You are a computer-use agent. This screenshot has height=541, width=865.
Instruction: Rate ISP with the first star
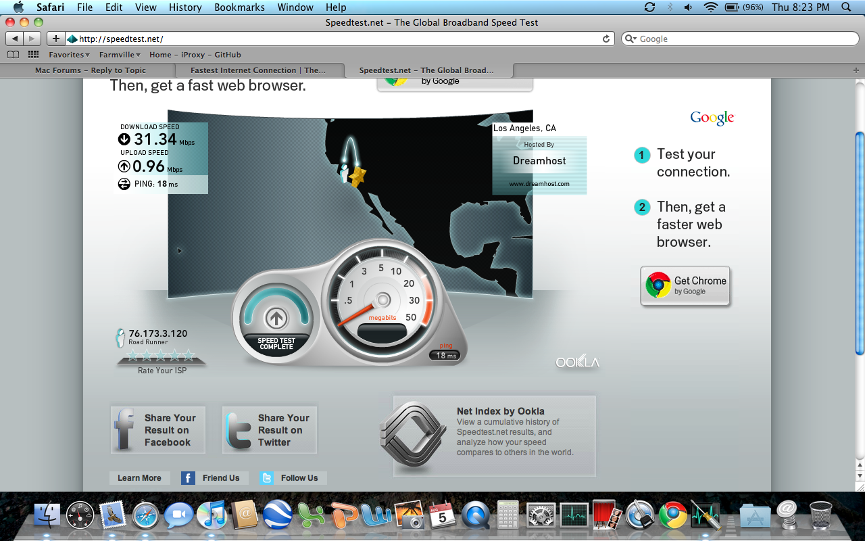[133, 355]
